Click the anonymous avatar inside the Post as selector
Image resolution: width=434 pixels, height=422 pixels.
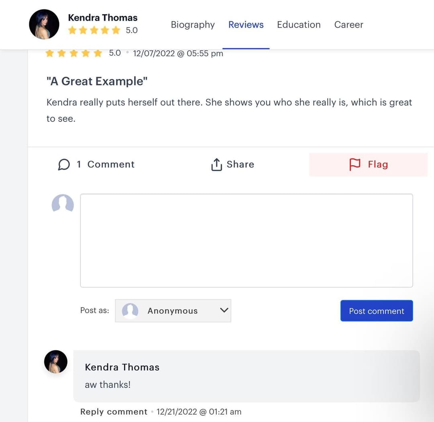(x=129, y=310)
